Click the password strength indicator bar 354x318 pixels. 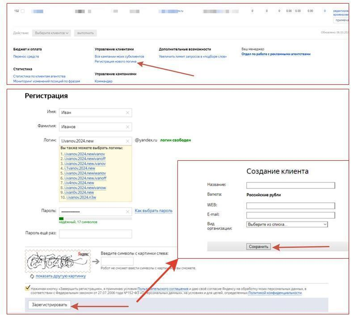96,218
